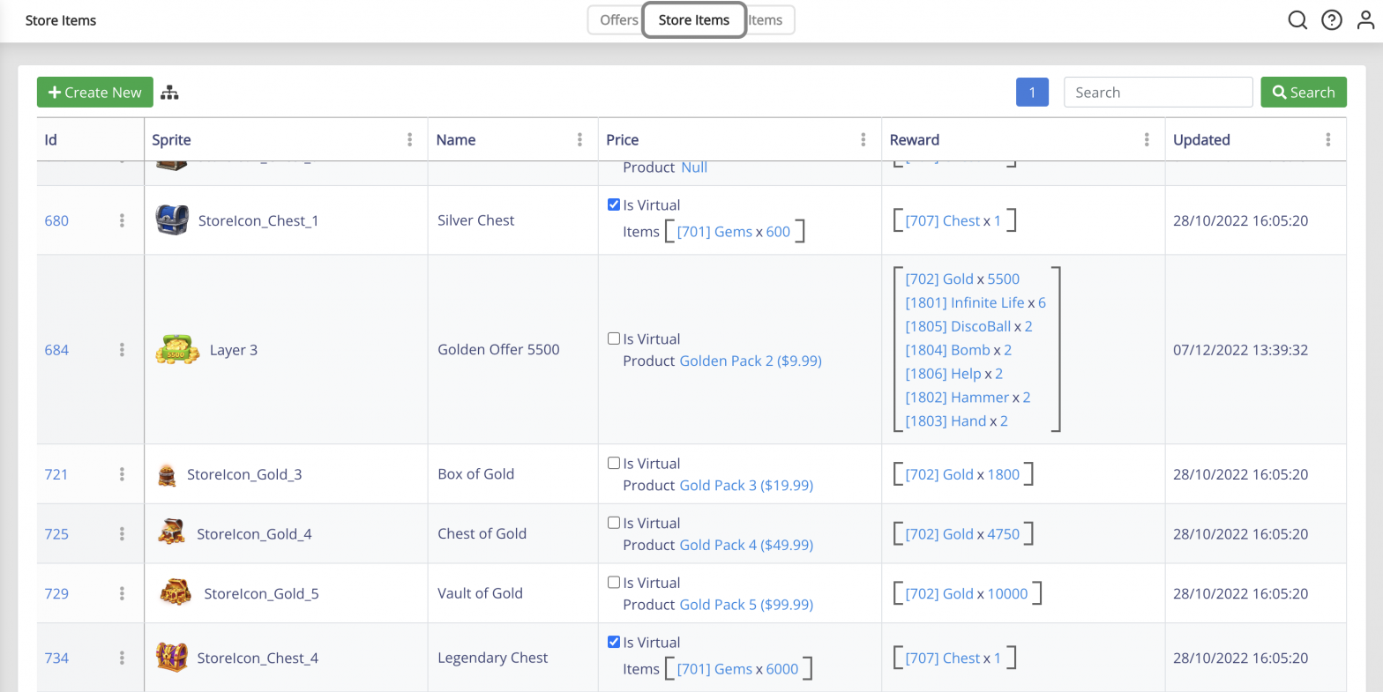The width and height of the screenshot is (1383, 692).
Task: Uncheck Is Virtual for Silver Chest
Action: pyautogui.click(x=614, y=205)
